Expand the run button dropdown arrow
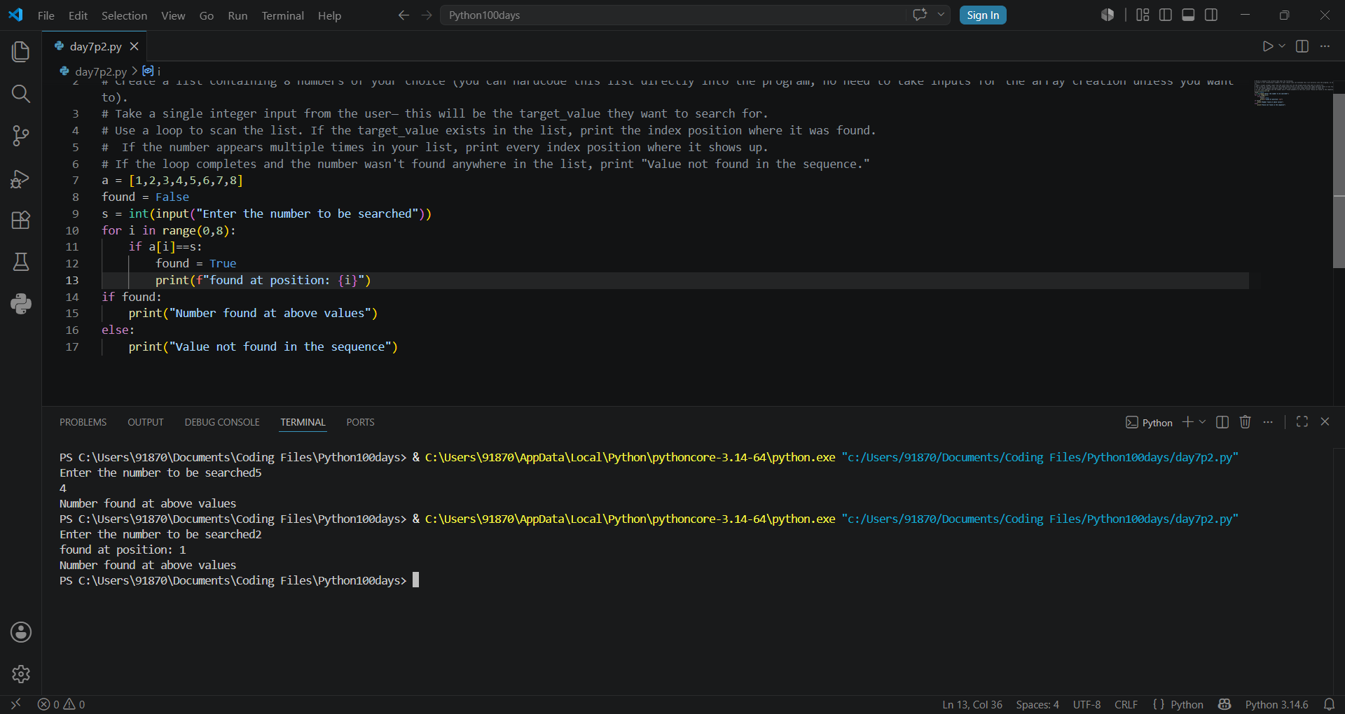The height and width of the screenshot is (714, 1345). [x=1282, y=46]
